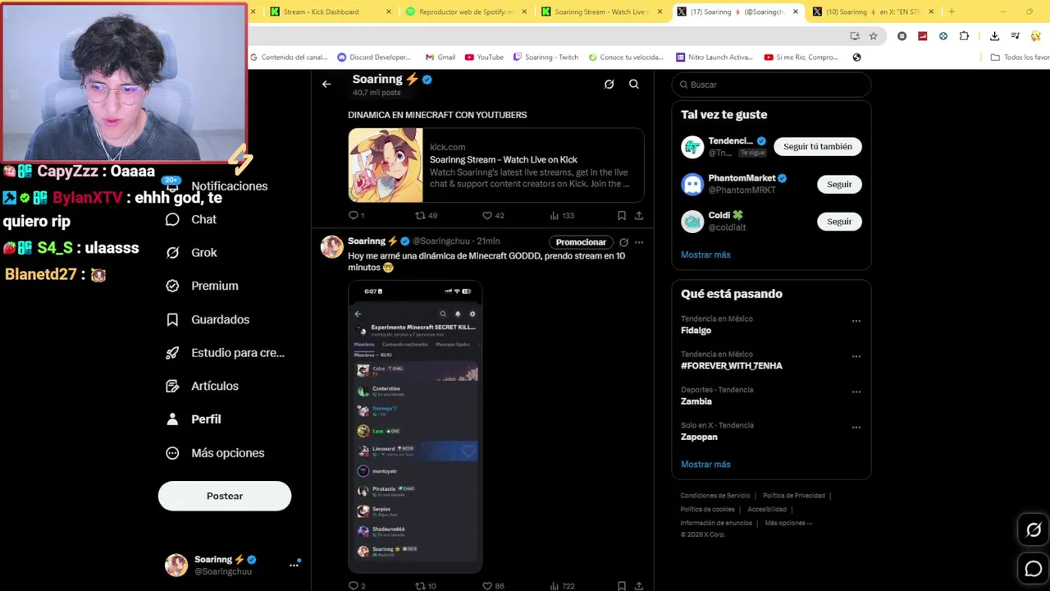Screen dimensions: 1050x591
Task: Open browser extensions puzzle icon
Action: coord(964,36)
